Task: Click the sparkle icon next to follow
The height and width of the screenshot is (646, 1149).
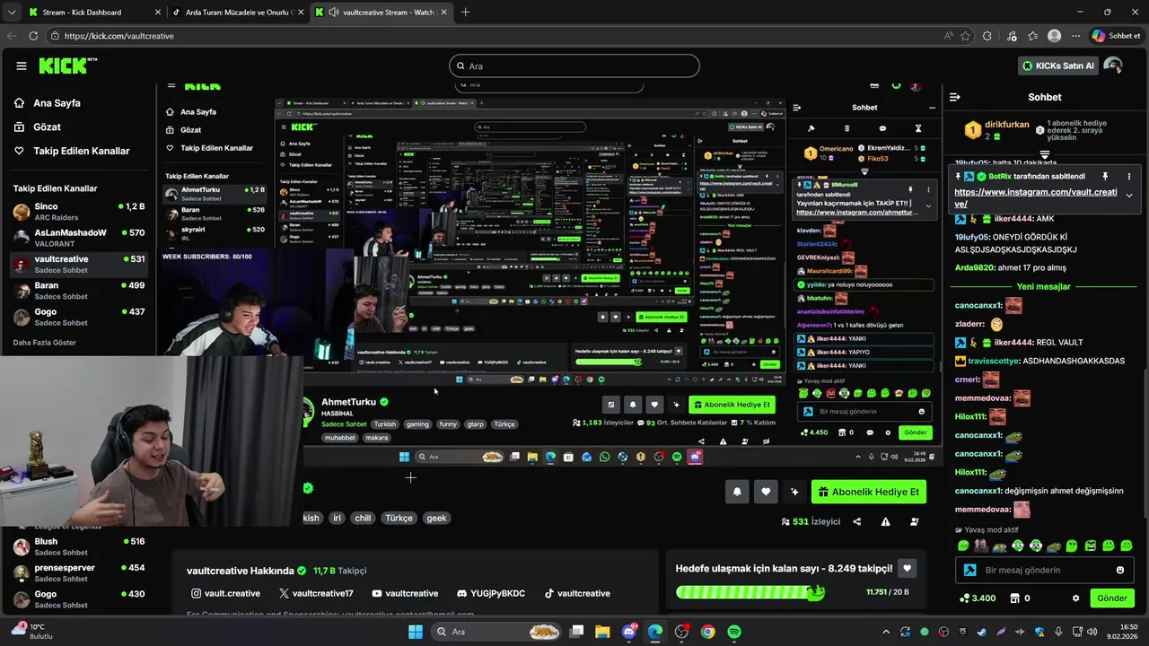Action: pyautogui.click(x=794, y=492)
